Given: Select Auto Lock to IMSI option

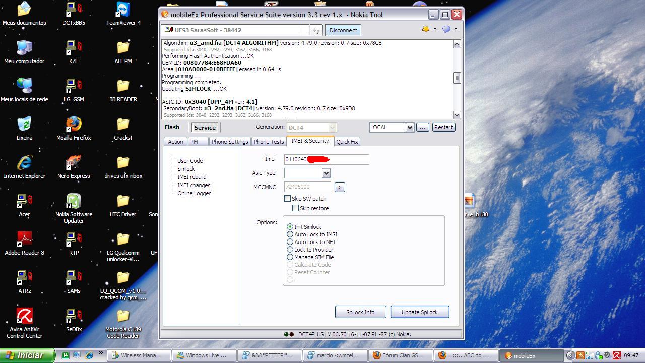Looking at the screenshot, I should click(x=290, y=234).
